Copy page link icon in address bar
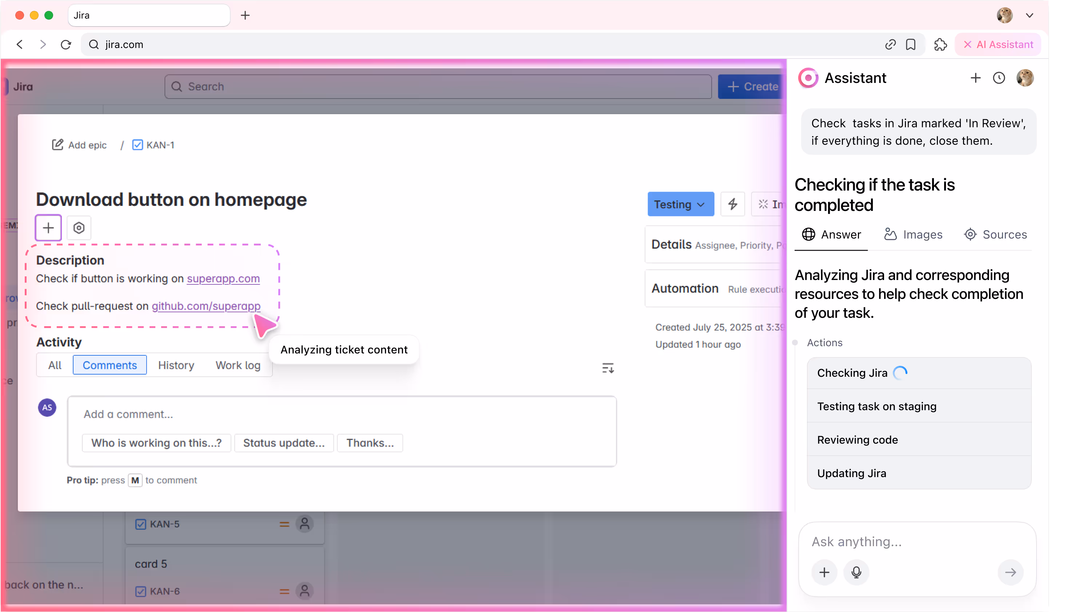The height and width of the screenshot is (612, 1074). (x=890, y=44)
